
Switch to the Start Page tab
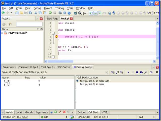(52, 19)
